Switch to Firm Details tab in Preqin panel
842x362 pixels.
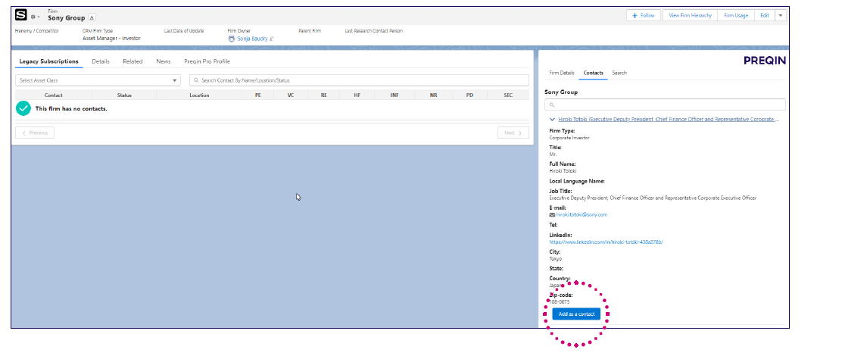click(562, 73)
